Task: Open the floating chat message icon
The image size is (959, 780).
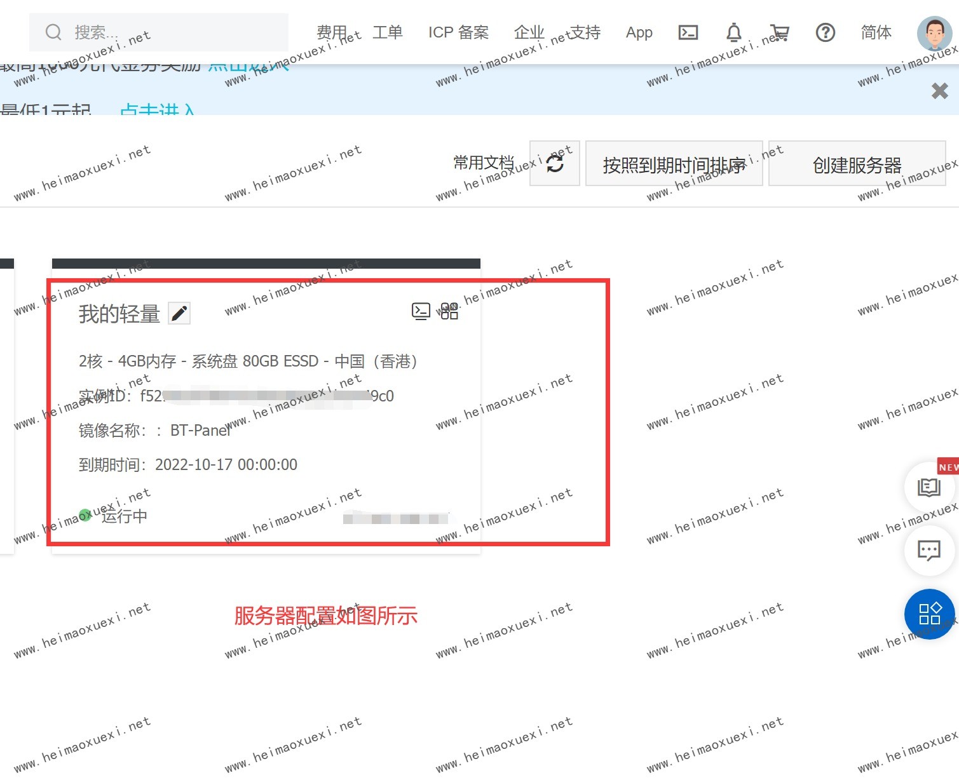Action: click(x=928, y=550)
